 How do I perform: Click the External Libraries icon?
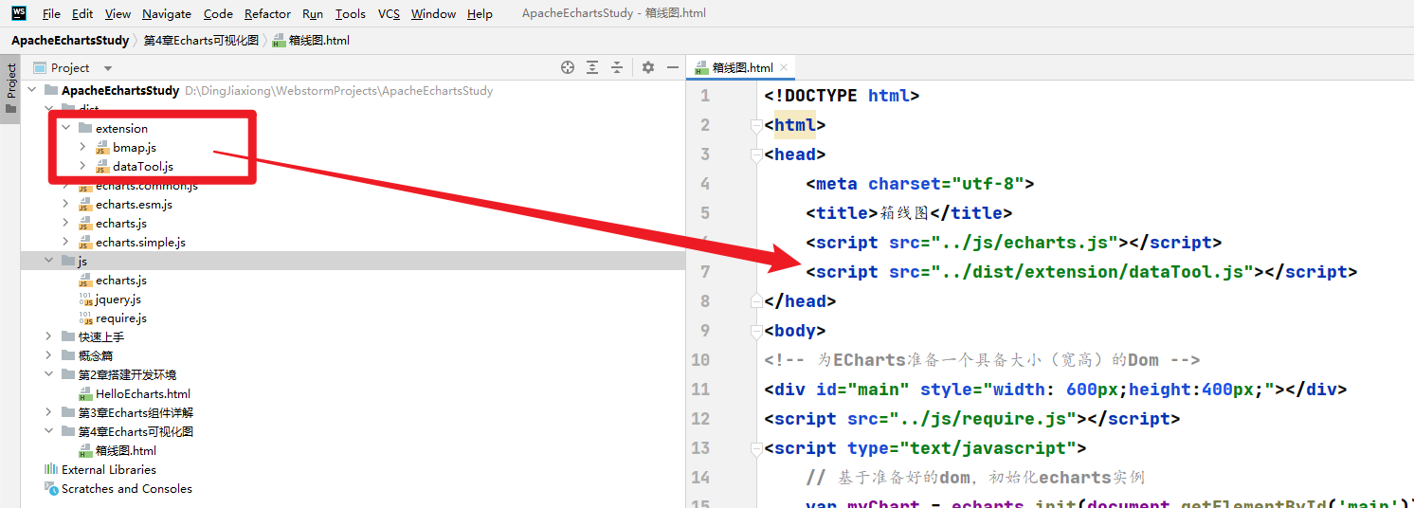(x=51, y=470)
